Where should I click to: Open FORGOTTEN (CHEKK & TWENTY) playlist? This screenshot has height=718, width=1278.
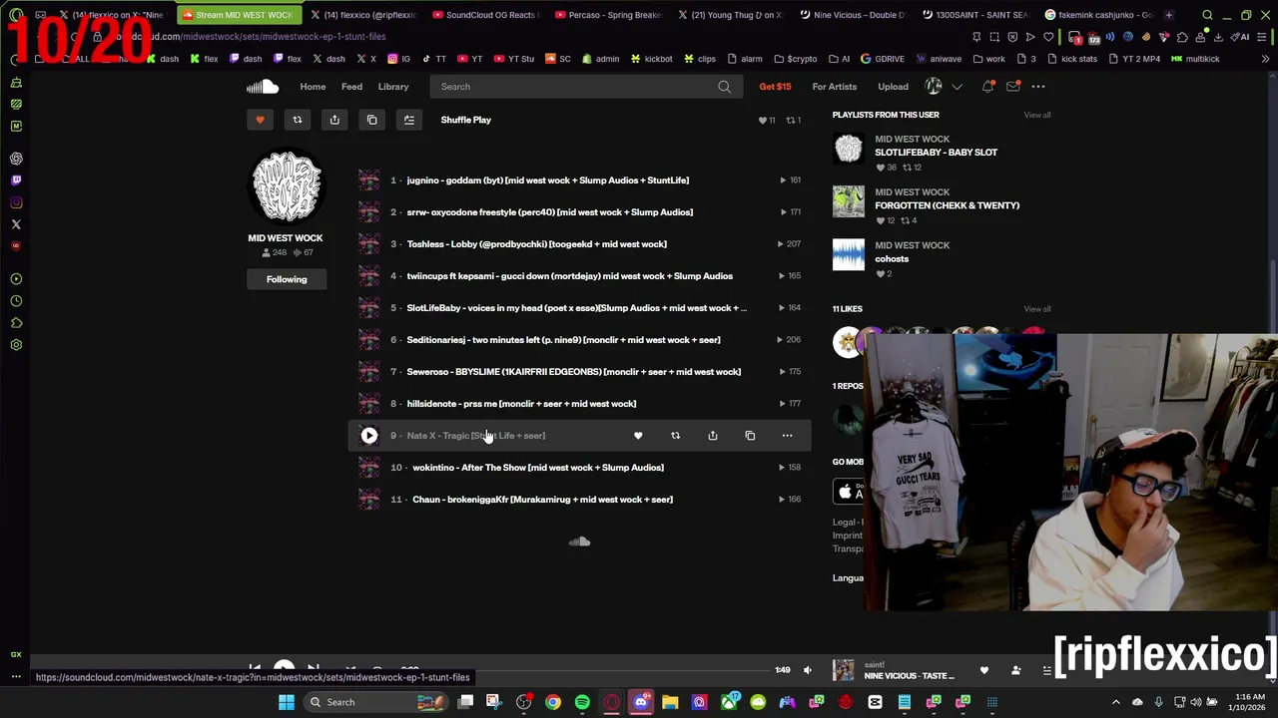(x=947, y=205)
